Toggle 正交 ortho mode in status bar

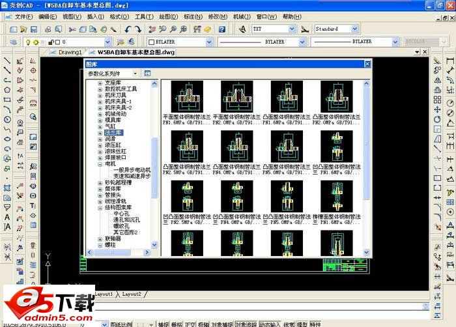tap(190, 324)
